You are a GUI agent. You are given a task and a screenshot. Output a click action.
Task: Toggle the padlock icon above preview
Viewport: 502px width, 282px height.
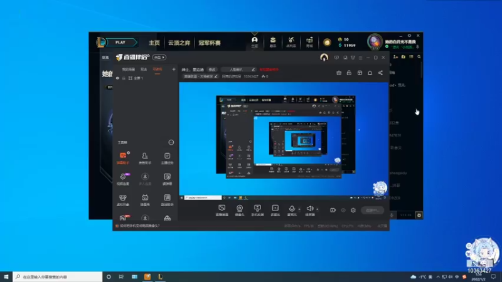[x=349, y=73]
